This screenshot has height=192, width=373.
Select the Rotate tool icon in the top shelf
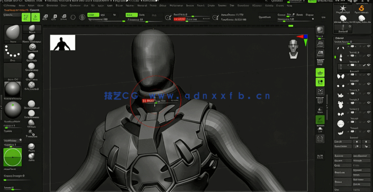(x=63, y=17)
